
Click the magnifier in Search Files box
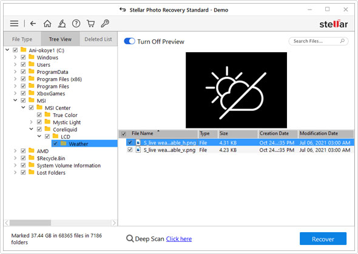point(342,41)
